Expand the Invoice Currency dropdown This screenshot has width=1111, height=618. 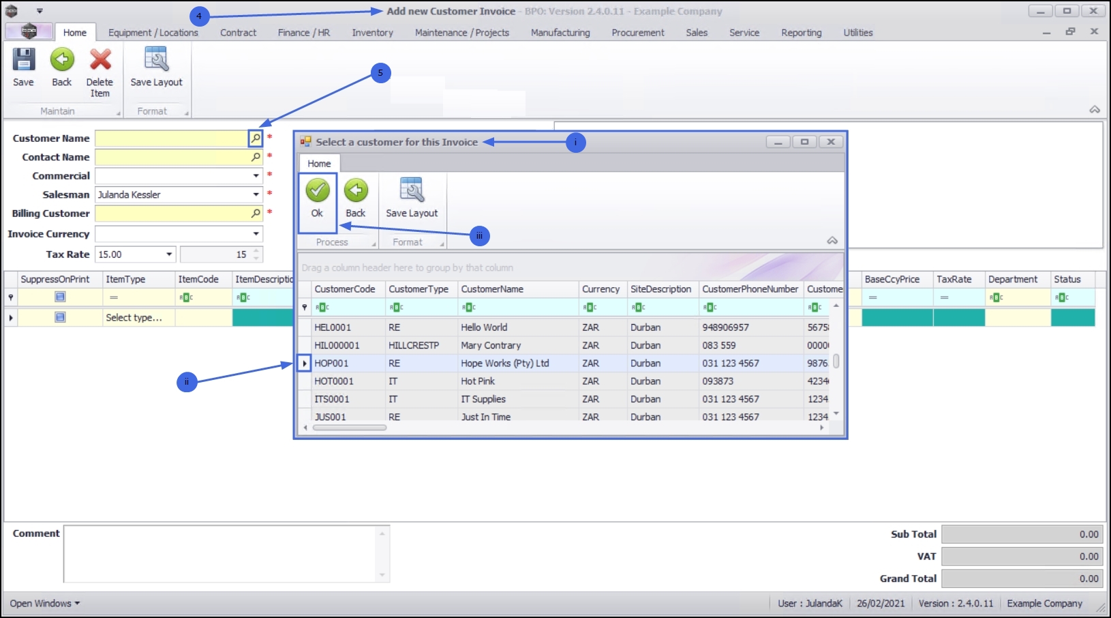pos(256,234)
